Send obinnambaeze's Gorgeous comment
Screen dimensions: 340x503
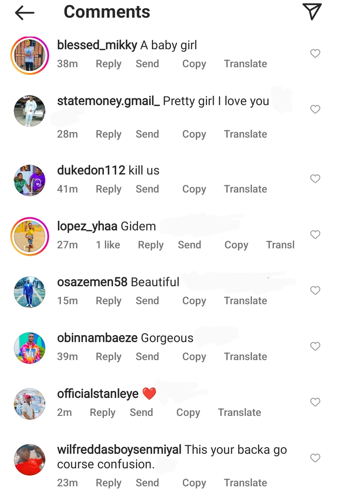147,357
